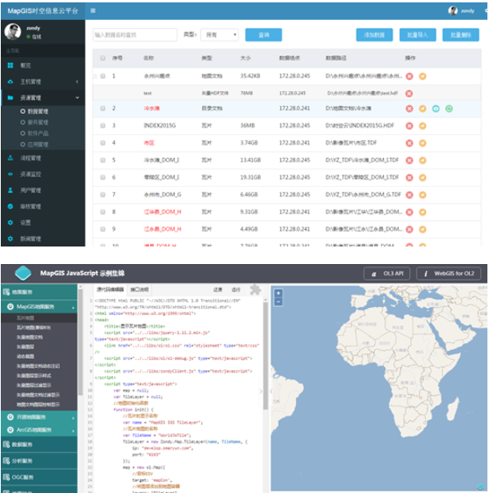Open 流程管理 workflow icon in sidebar
Image resolution: width=489 pixels, height=493 pixels.
click(x=10, y=158)
